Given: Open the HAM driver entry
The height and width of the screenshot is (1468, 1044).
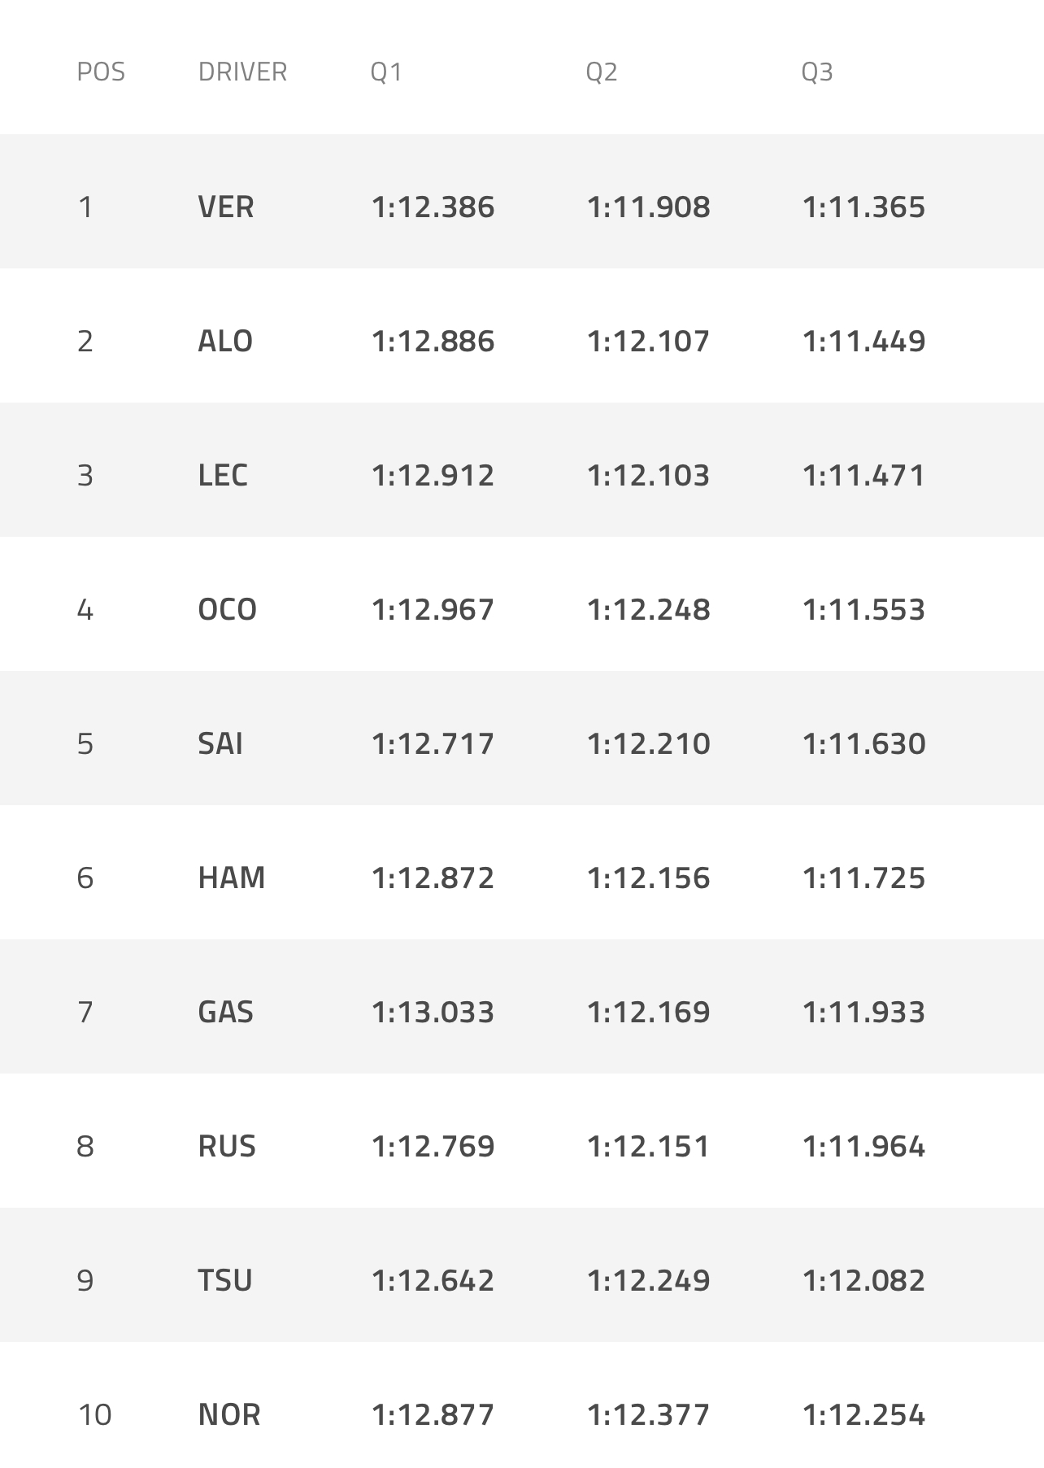Looking at the screenshot, I should tap(232, 878).
